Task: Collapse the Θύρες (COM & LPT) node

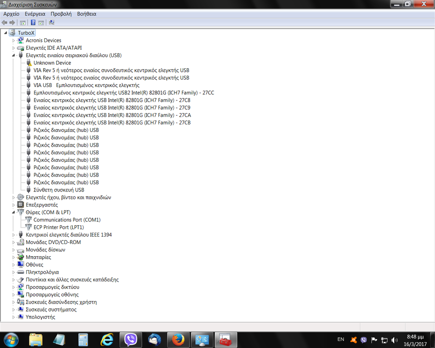Action: tap(13, 212)
